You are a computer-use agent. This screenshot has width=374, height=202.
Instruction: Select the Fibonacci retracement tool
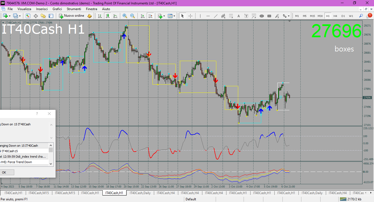231,16
